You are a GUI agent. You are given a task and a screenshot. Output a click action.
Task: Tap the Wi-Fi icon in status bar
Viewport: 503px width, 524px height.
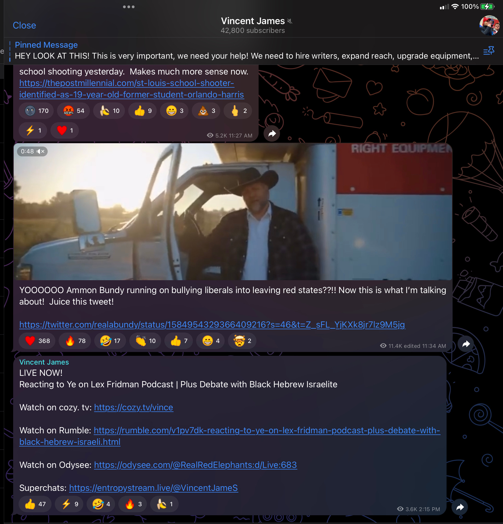pos(455,7)
